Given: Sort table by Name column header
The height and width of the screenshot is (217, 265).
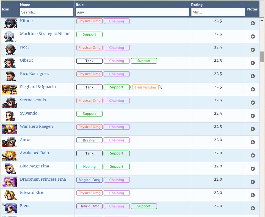Looking at the screenshot, I should click(25, 5).
